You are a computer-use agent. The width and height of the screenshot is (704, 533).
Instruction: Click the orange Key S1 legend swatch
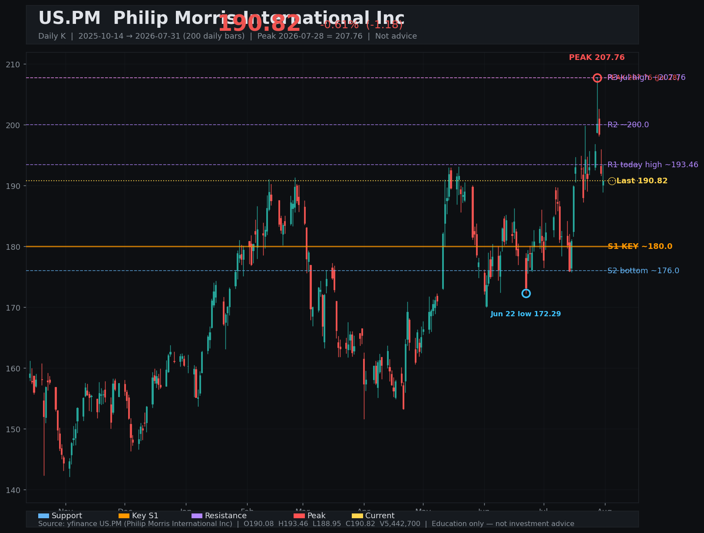[124, 516]
